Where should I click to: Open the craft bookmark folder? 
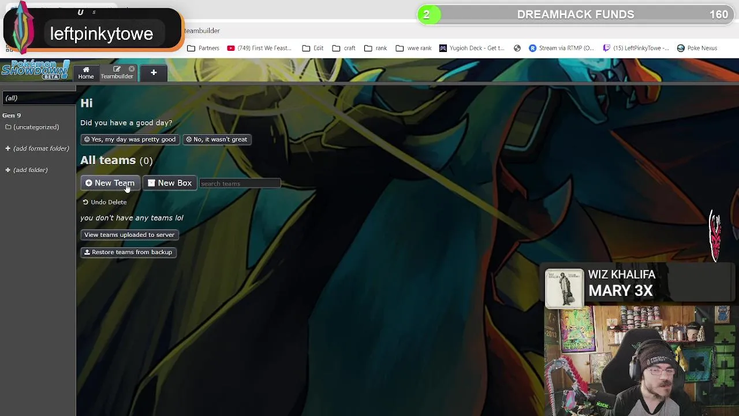click(344, 48)
